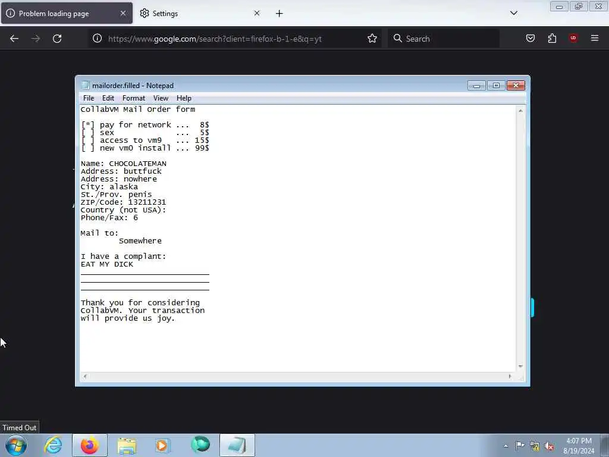Click Notepad horizontal scrollbar right arrow
The width and height of the screenshot is (609, 457).
(510, 376)
